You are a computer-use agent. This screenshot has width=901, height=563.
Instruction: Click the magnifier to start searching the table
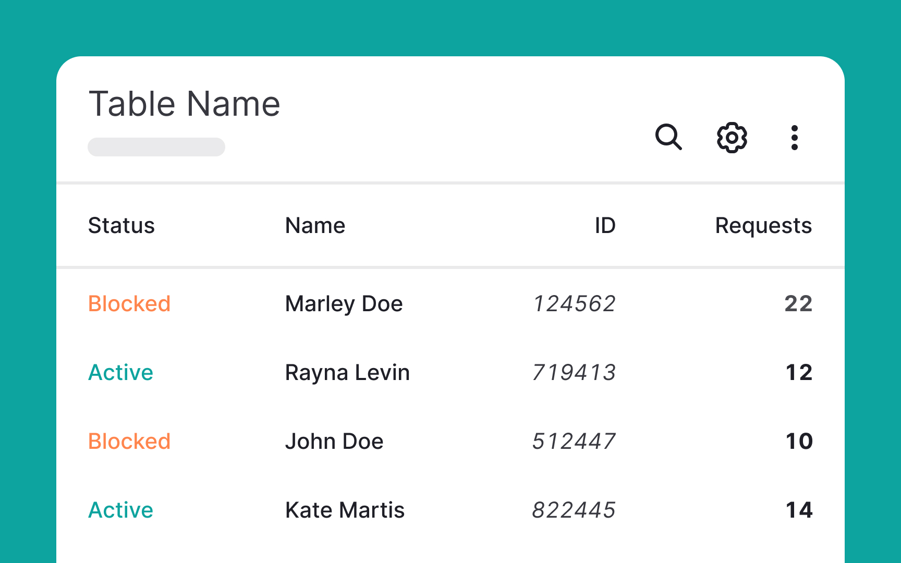point(669,138)
